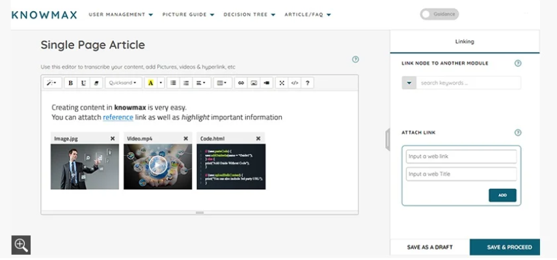This screenshot has height=260, width=557.
Task: Click help icon for Link Node to Another Module
Action: (518, 63)
